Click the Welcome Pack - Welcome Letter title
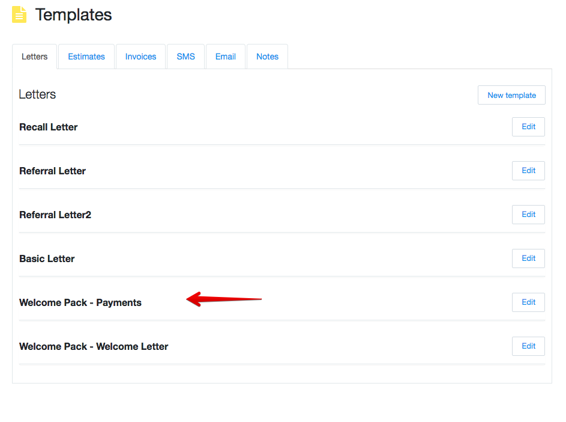 (94, 347)
